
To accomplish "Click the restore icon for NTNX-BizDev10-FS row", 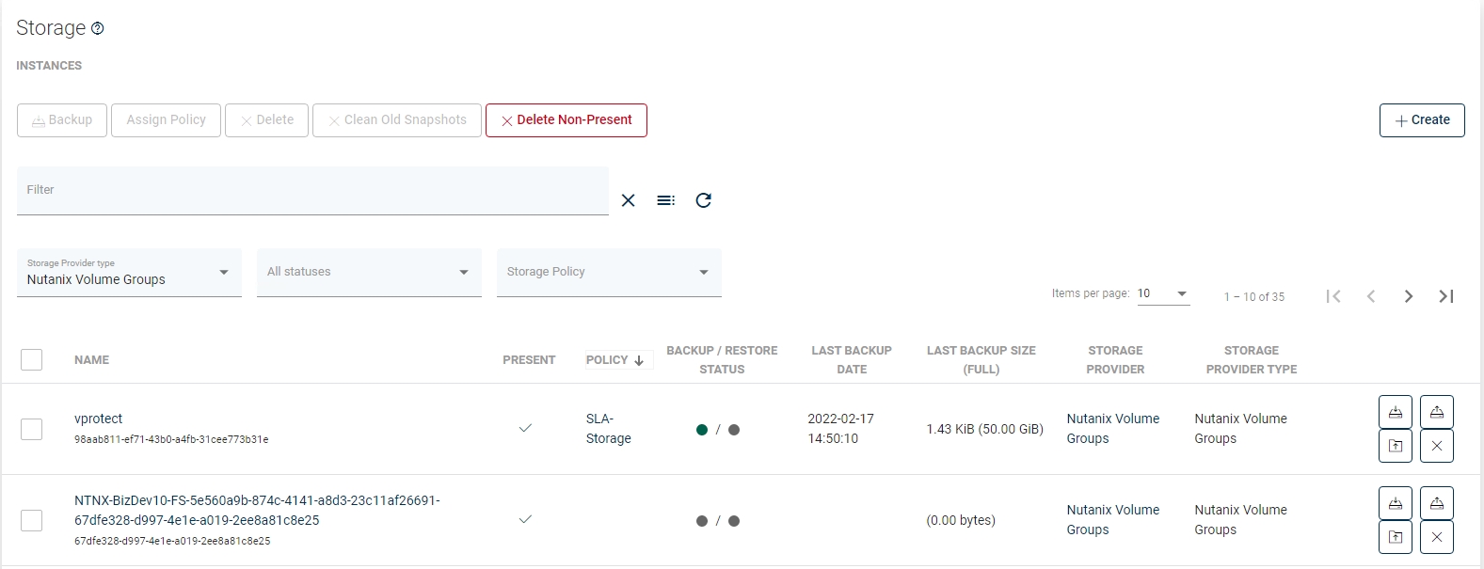I will click(x=1436, y=503).
